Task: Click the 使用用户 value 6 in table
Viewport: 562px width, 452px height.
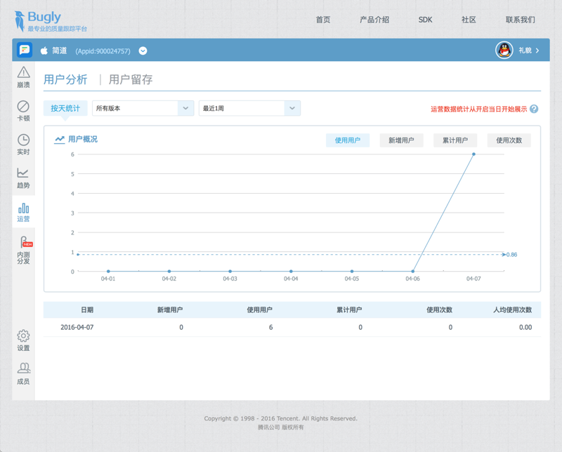Action: tap(271, 327)
